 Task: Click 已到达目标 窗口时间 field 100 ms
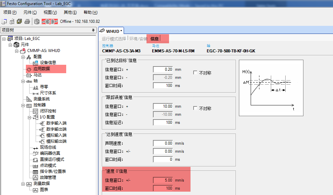coord(163,86)
